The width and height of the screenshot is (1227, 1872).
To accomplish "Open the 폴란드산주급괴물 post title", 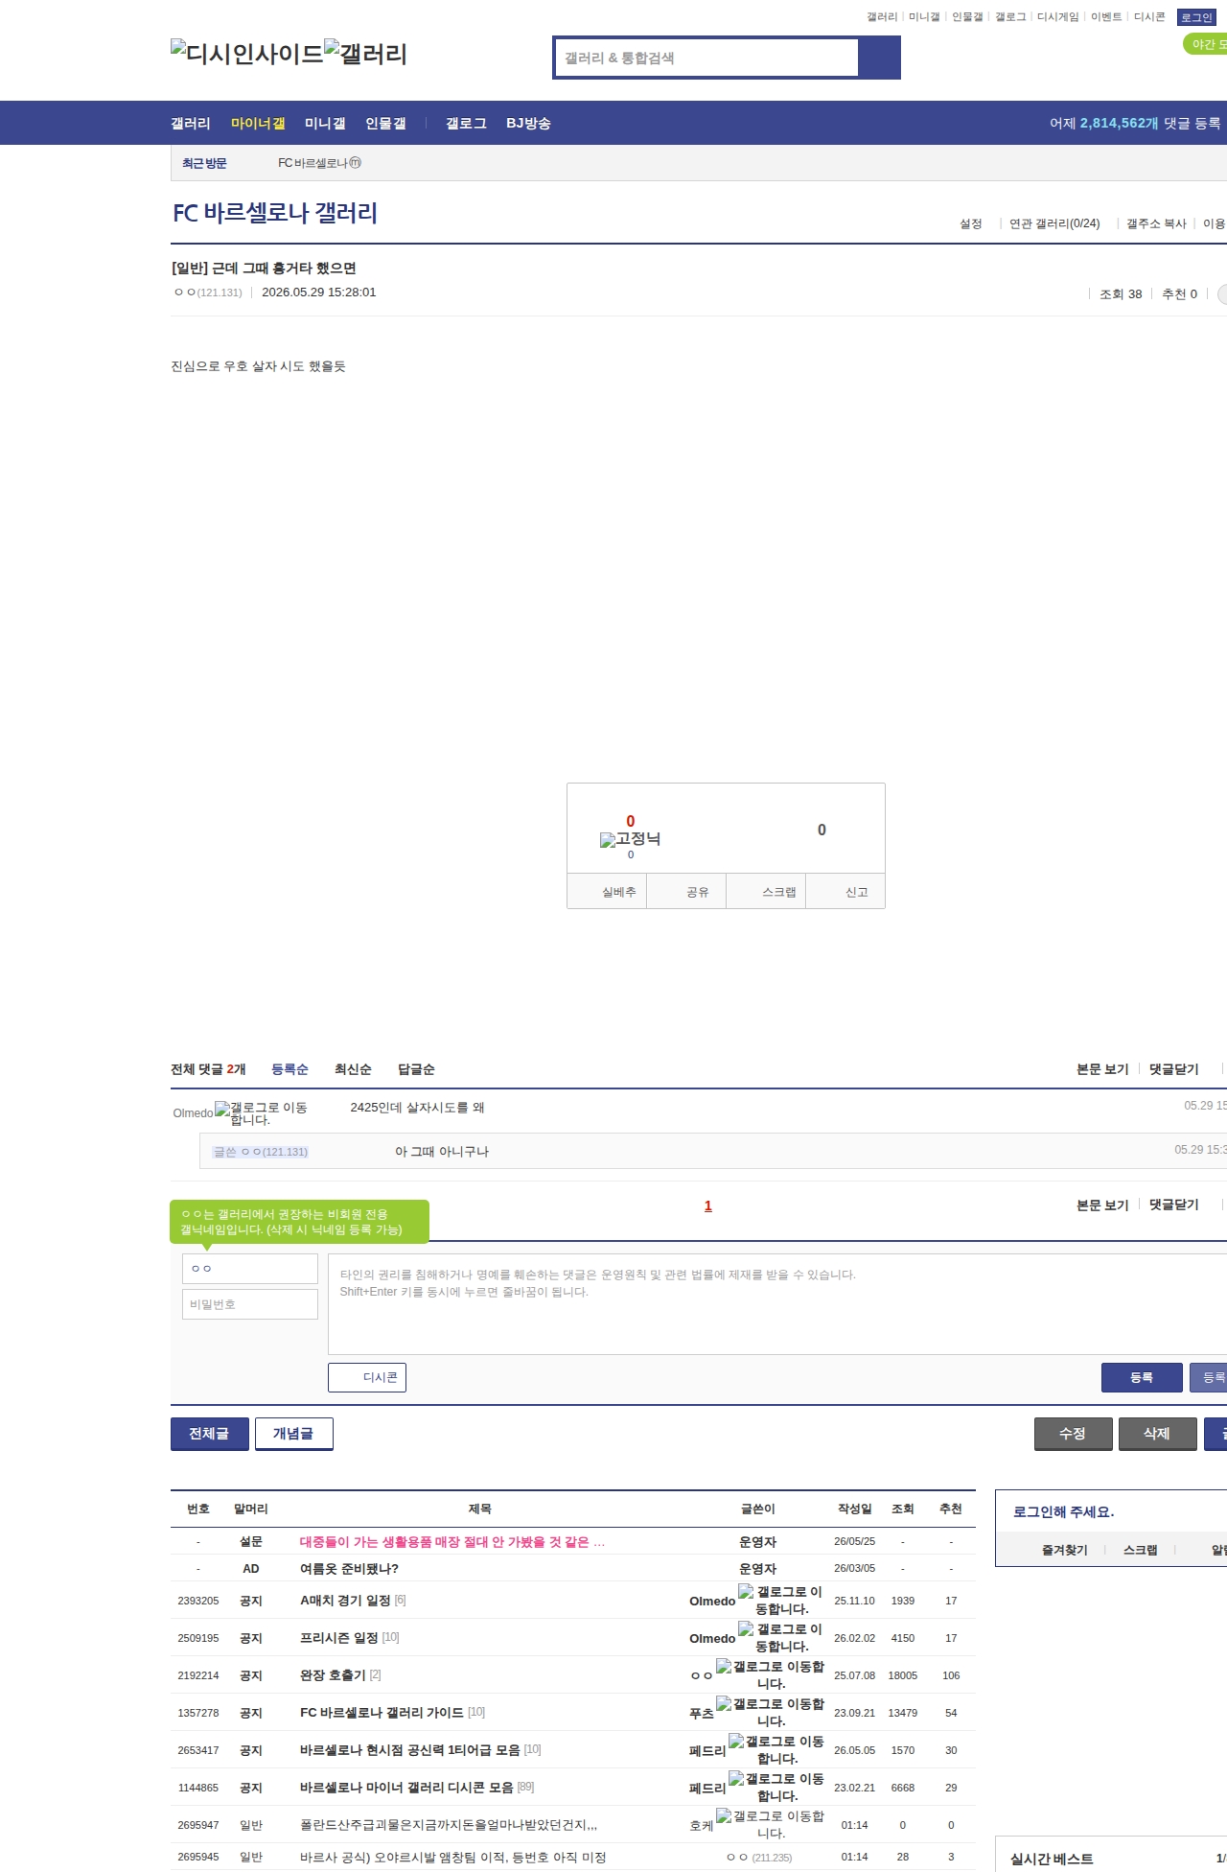I will pos(449,1825).
